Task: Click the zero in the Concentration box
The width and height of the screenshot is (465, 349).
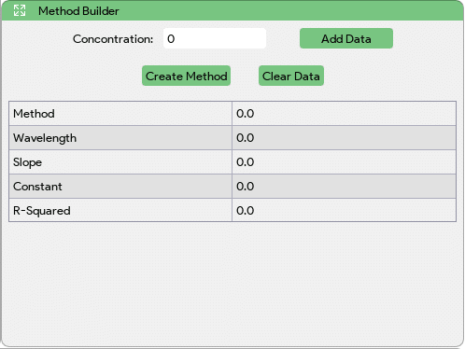Action: point(171,39)
